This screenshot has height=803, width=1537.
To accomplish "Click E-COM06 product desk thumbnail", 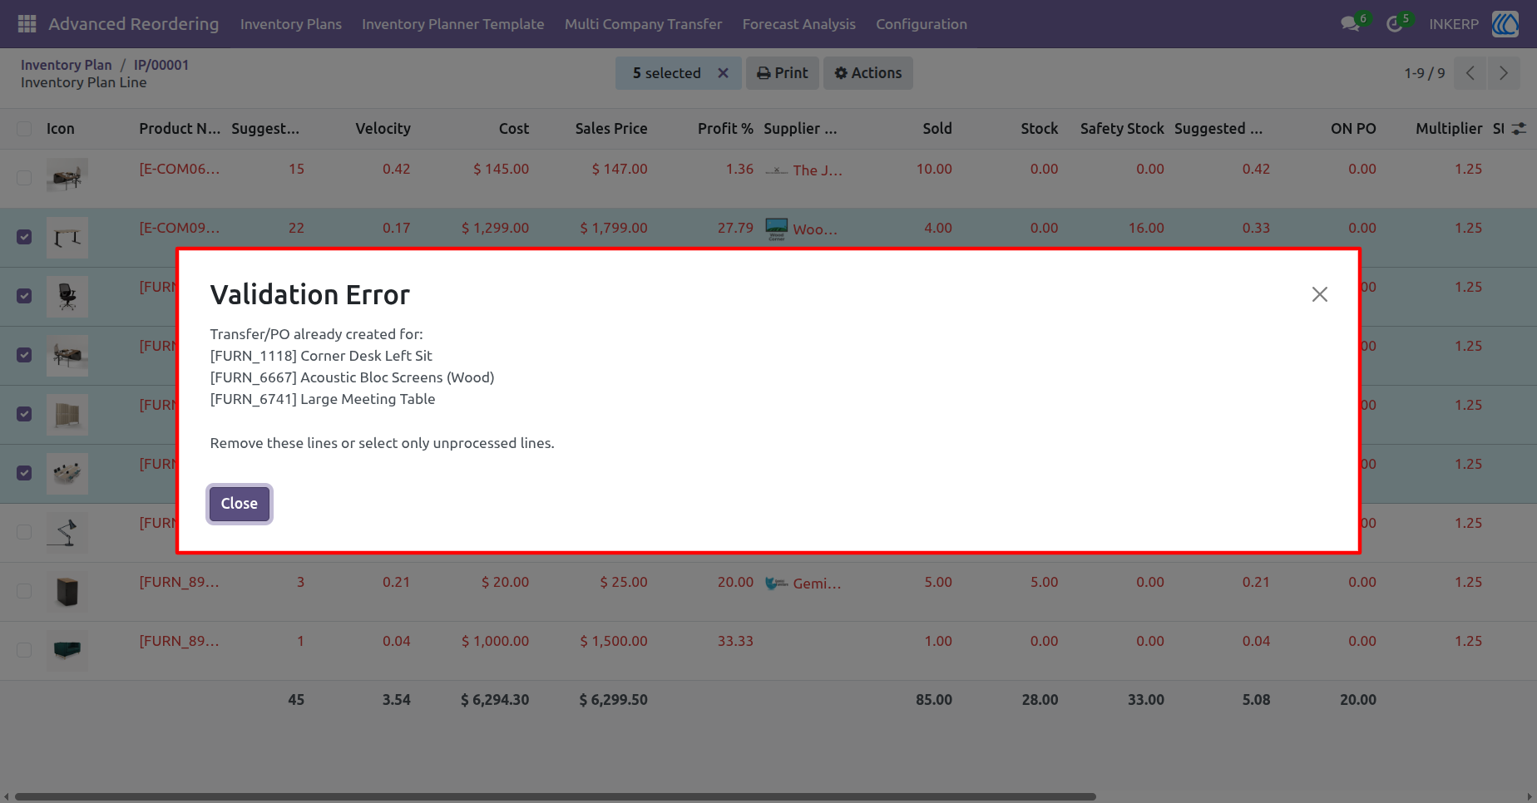I will (67, 177).
